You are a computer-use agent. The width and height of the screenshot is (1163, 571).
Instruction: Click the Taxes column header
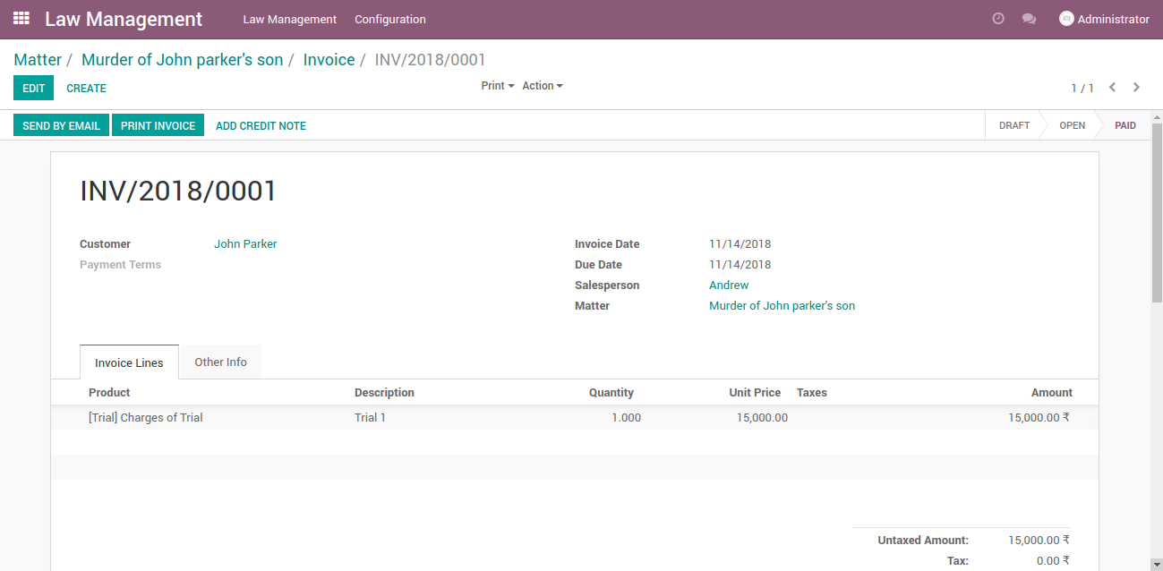pyautogui.click(x=811, y=392)
